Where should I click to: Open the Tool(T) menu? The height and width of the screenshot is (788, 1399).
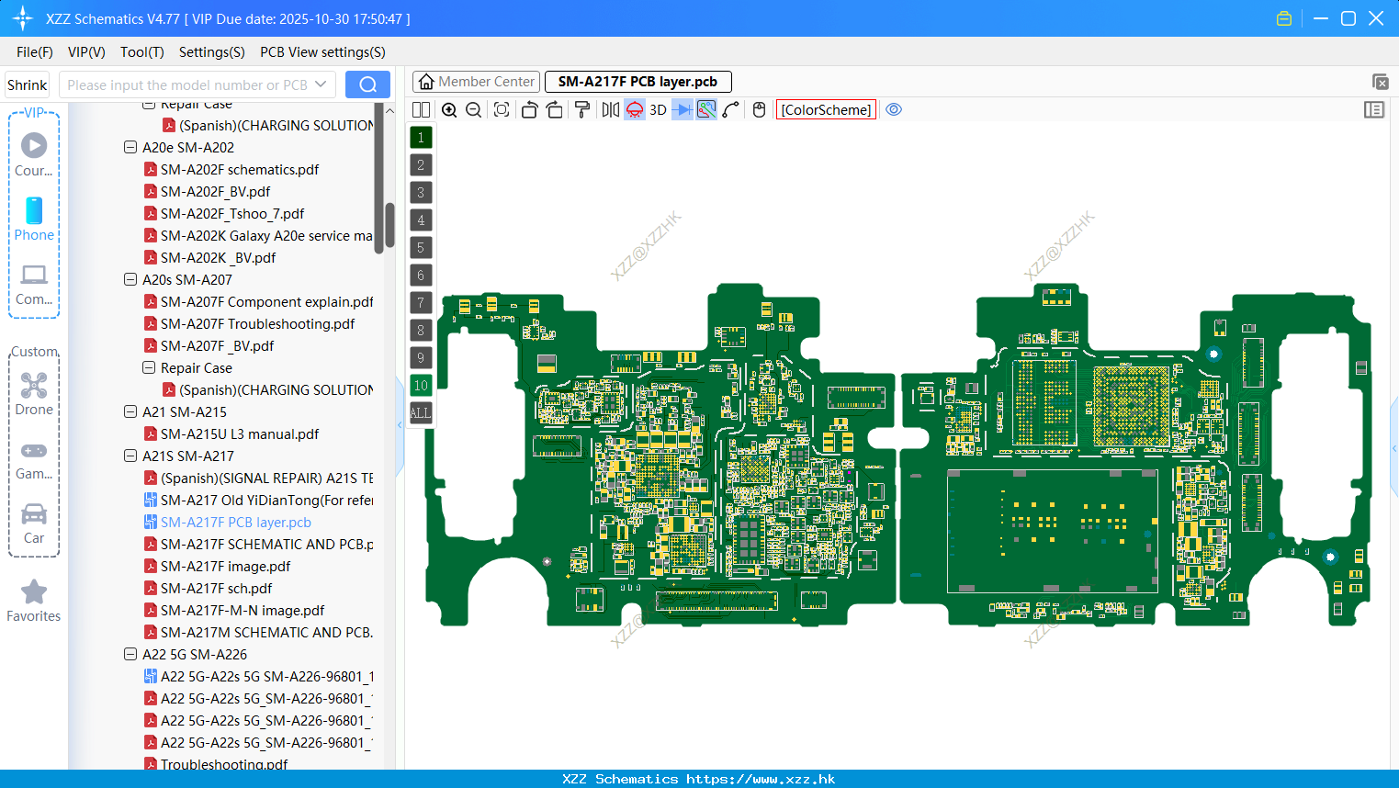pyautogui.click(x=142, y=52)
